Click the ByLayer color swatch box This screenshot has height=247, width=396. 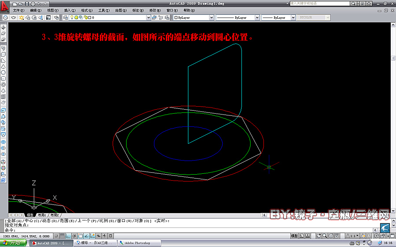(x=176, y=18)
